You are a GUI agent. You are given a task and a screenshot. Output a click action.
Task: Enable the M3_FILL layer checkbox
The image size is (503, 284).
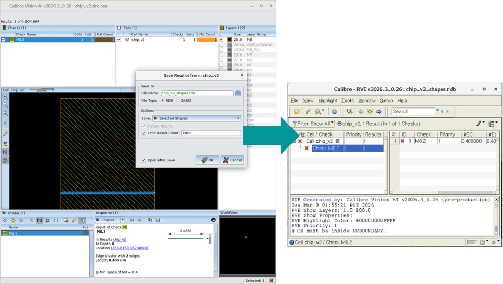point(221,50)
